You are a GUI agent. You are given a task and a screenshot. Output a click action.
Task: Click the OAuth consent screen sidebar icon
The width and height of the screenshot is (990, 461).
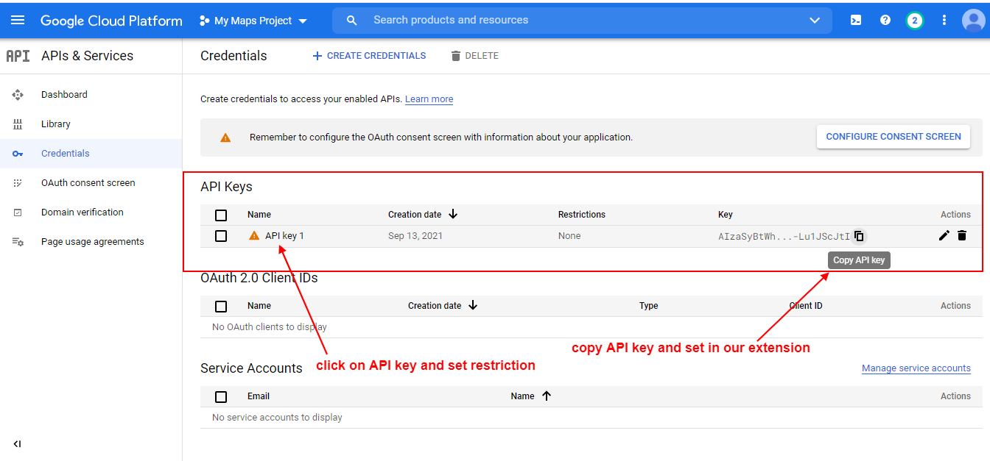click(18, 183)
